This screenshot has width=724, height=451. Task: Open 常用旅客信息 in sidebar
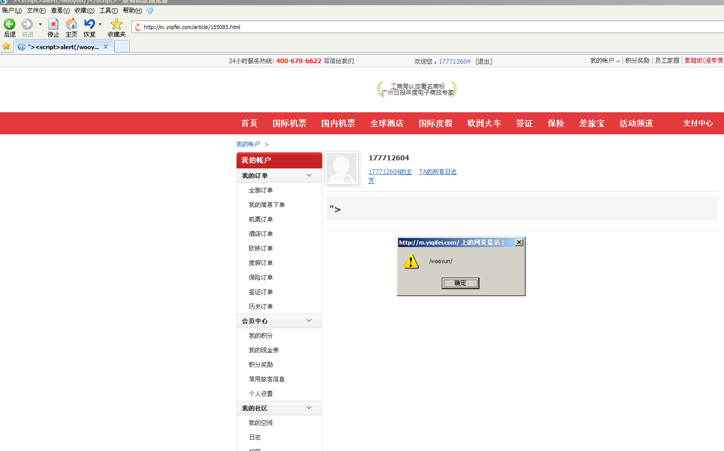(267, 379)
